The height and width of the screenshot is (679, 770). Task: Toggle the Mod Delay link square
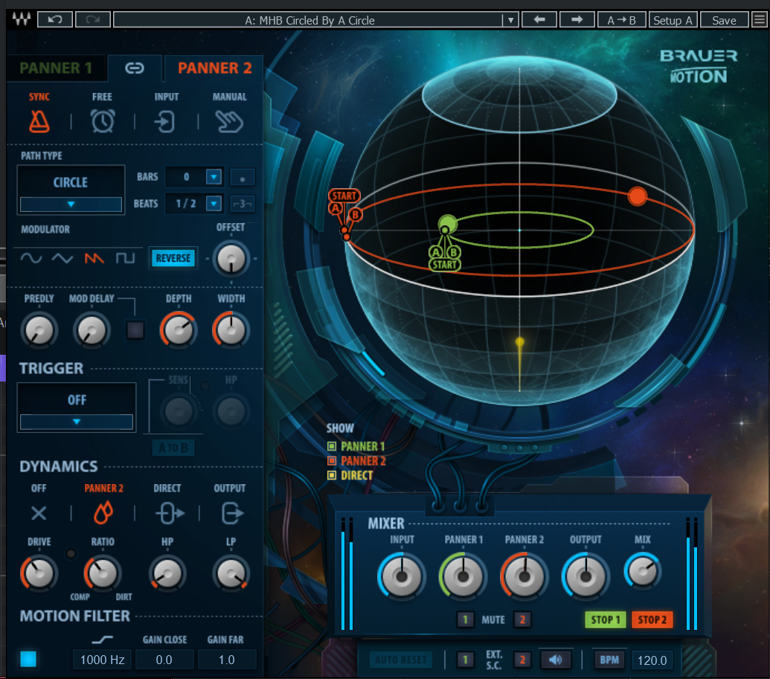tap(135, 330)
